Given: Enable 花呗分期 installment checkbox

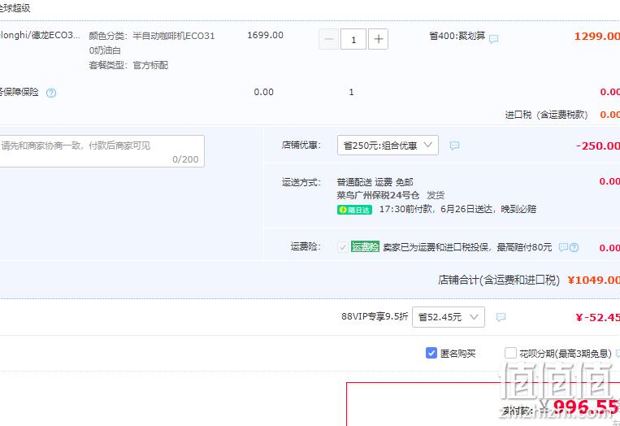Looking at the screenshot, I should pos(510,353).
